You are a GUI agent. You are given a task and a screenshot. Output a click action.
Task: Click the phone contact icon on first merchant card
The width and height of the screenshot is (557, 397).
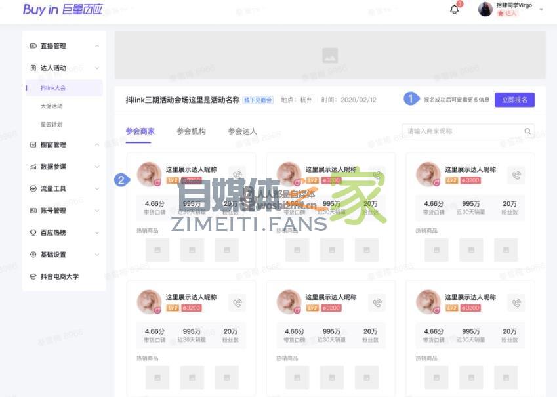[237, 175]
